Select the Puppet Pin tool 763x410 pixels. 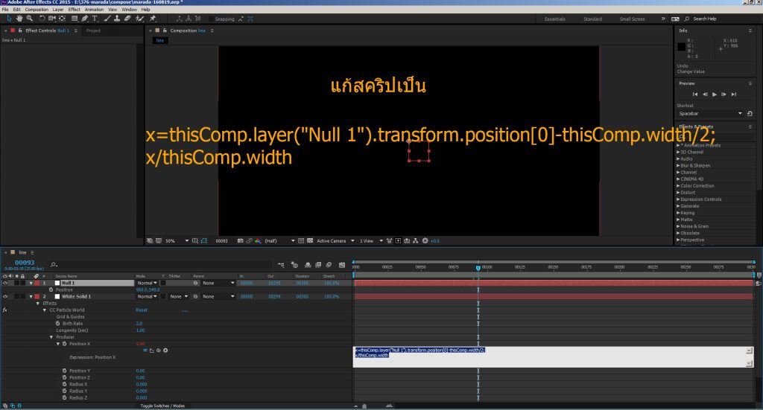153,19
